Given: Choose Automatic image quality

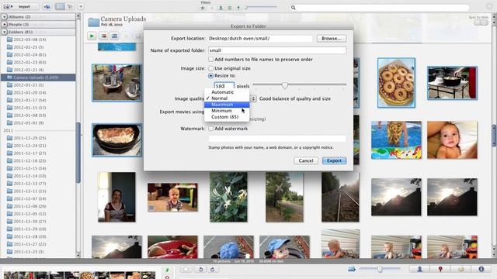Looking at the screenshot, I should [x=227, y=92].
